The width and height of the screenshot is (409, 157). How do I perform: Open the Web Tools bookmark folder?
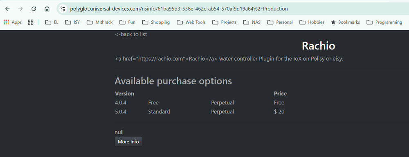tap(191, 22)
